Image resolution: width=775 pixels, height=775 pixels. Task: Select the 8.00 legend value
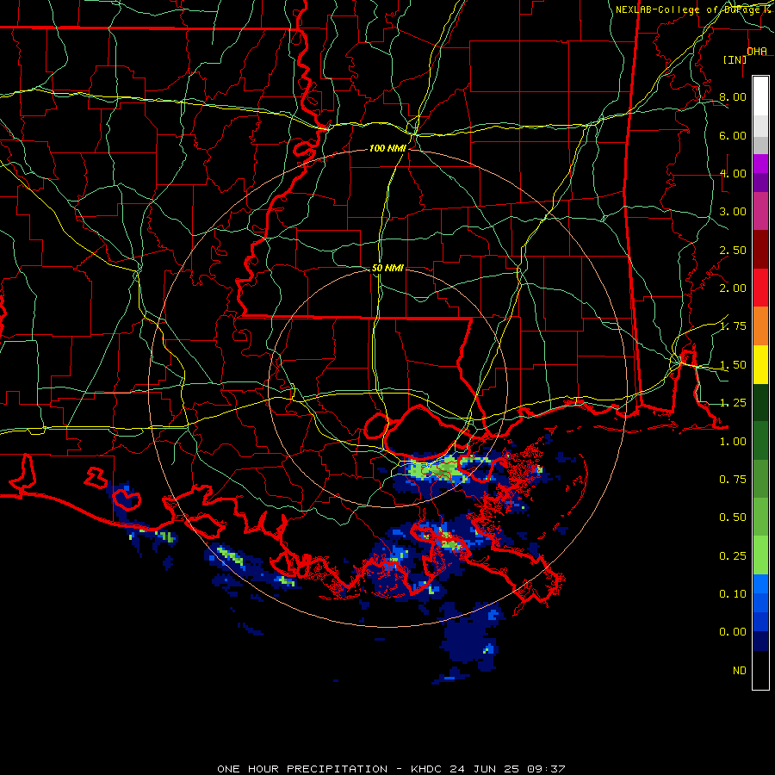(733, 96)
